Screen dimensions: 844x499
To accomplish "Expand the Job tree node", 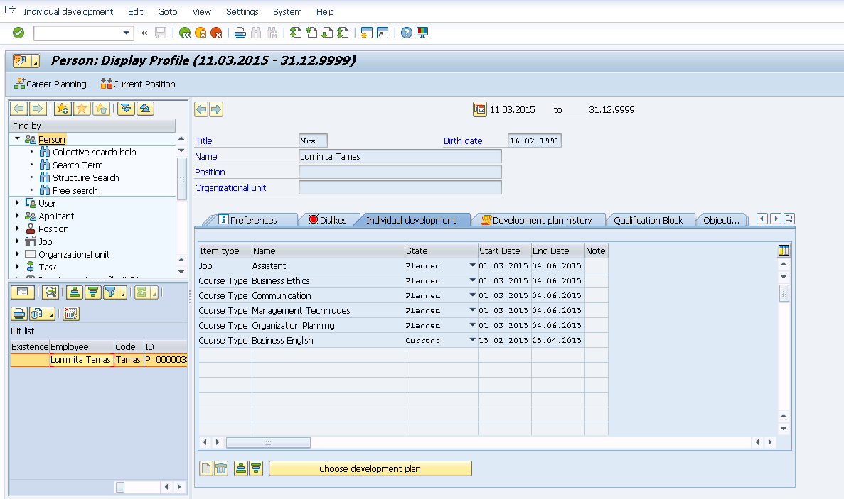I will (17, 241).
